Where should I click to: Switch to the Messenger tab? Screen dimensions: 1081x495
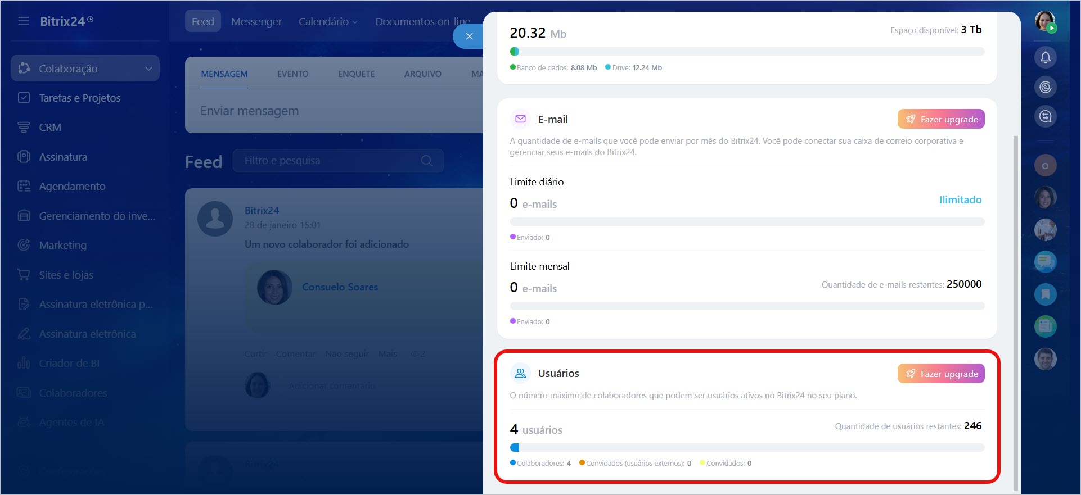256,21
